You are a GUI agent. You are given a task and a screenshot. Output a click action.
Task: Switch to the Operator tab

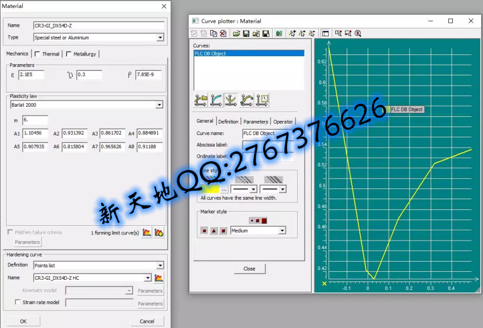[283, 121]
